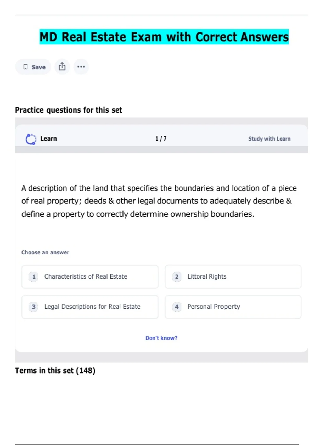This screenshot has height=445, width=314.
Task: Open the three-dot more options menu
Action: click(x=81, y=67)
